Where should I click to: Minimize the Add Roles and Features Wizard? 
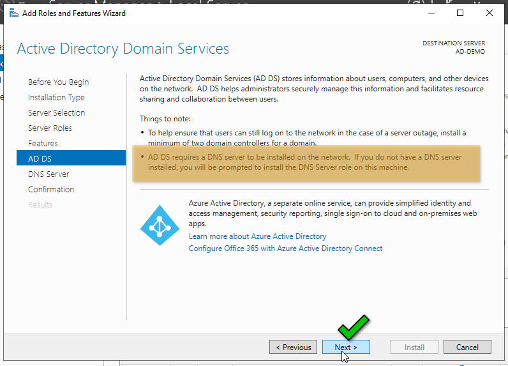tap(430, 13)
